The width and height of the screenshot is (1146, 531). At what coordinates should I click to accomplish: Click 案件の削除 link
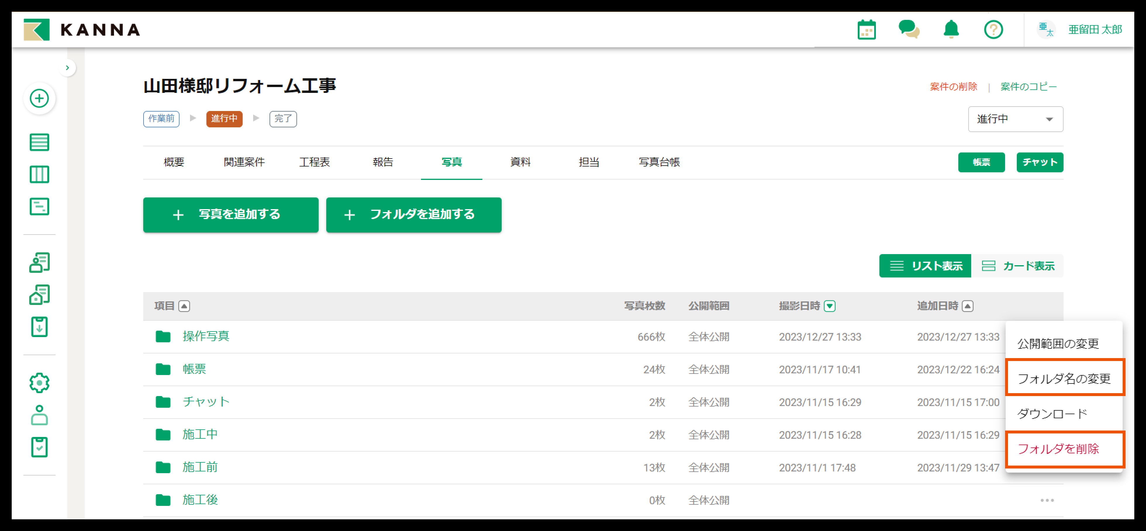pyautogui.click(x=953, y=87)
